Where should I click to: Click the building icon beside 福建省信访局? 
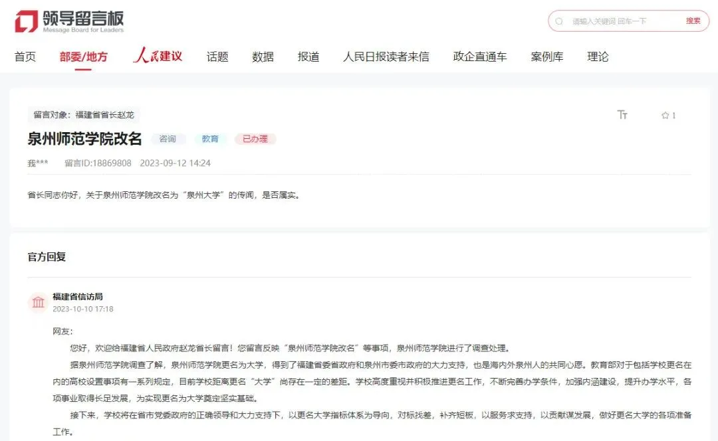(x=38, y=302)
